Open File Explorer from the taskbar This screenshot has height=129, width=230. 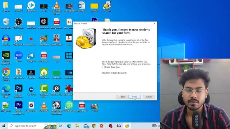[x=77, y=126]
